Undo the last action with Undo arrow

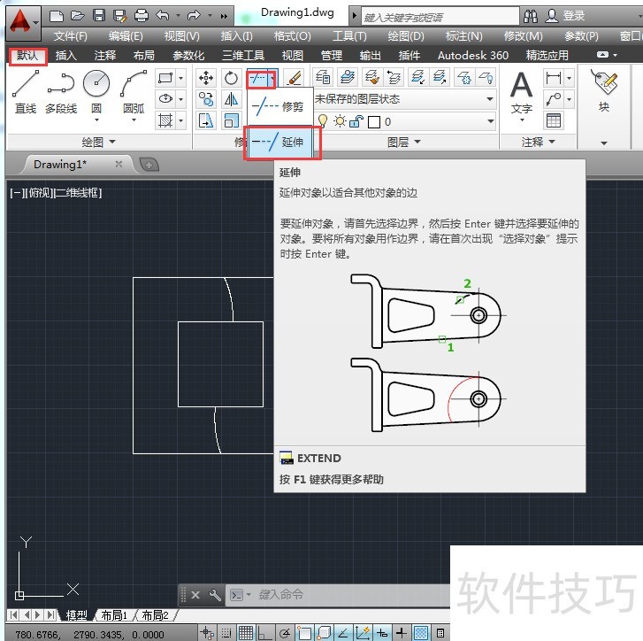tap(163, 16)
